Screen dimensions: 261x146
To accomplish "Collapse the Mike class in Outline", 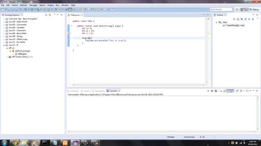I will tap(217, 22).
